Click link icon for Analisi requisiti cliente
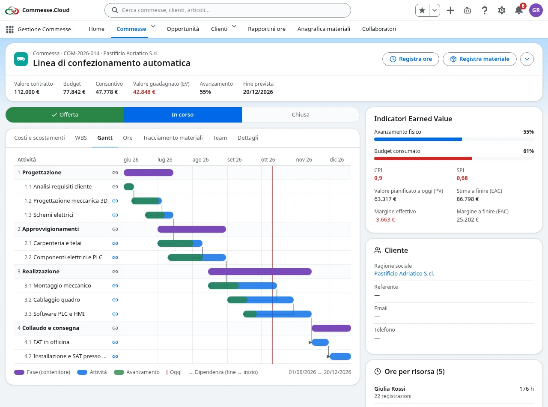Screen dimensions: 548x407 pos(115,187)
